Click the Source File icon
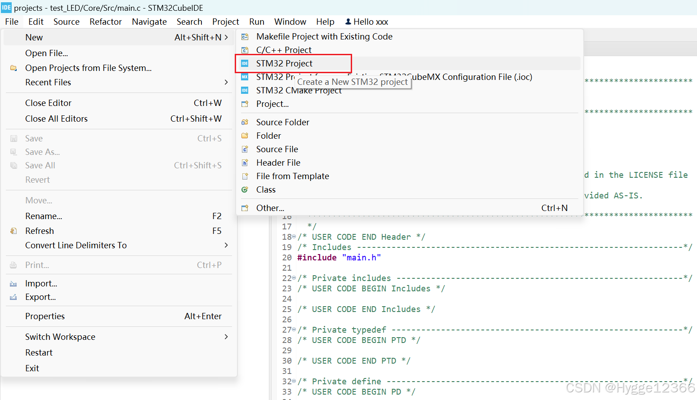Screen dimensions: 697x400 pyautogui.click(x=245, y=149)
